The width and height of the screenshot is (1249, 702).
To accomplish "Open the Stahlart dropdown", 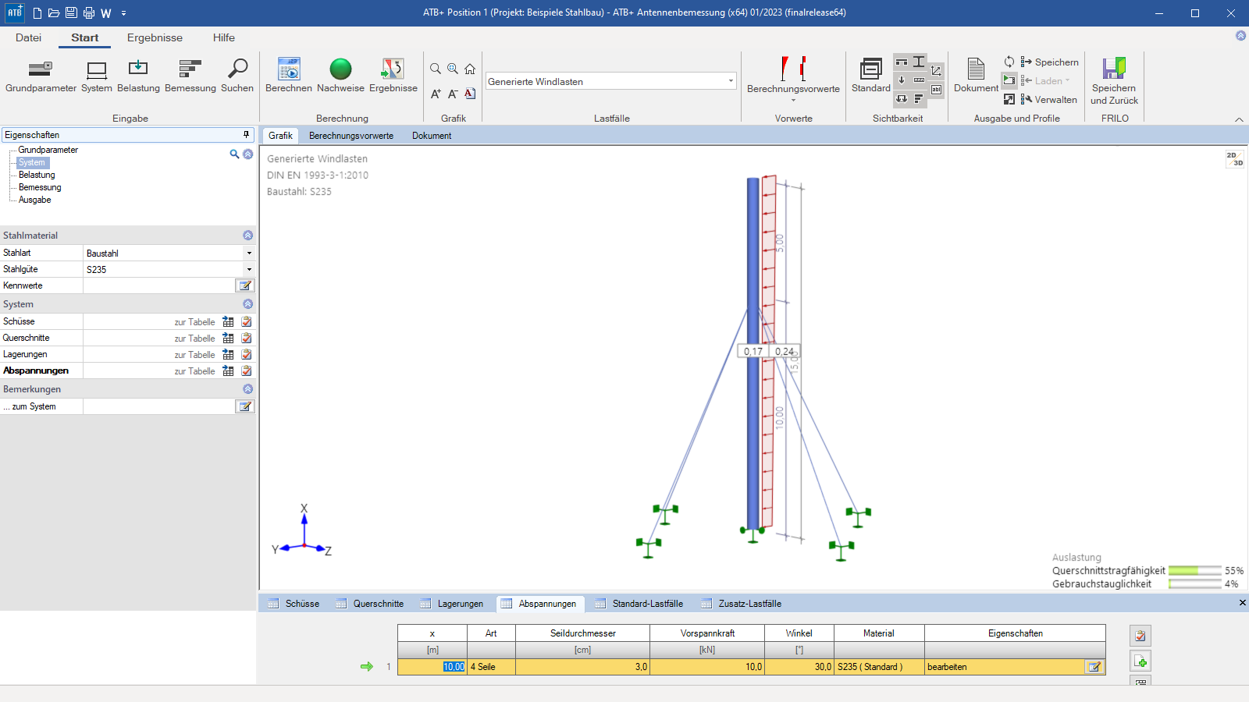I will 249,253.
